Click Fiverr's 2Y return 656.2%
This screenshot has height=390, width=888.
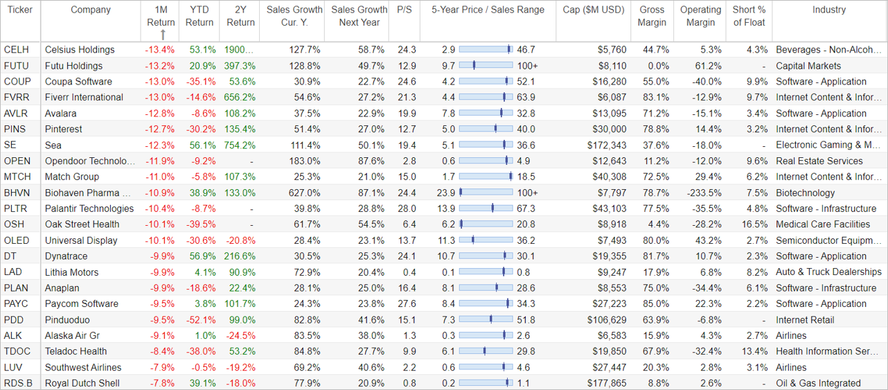[240, 98]
